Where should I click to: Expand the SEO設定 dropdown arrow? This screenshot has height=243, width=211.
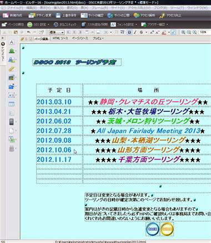[48, 24]
